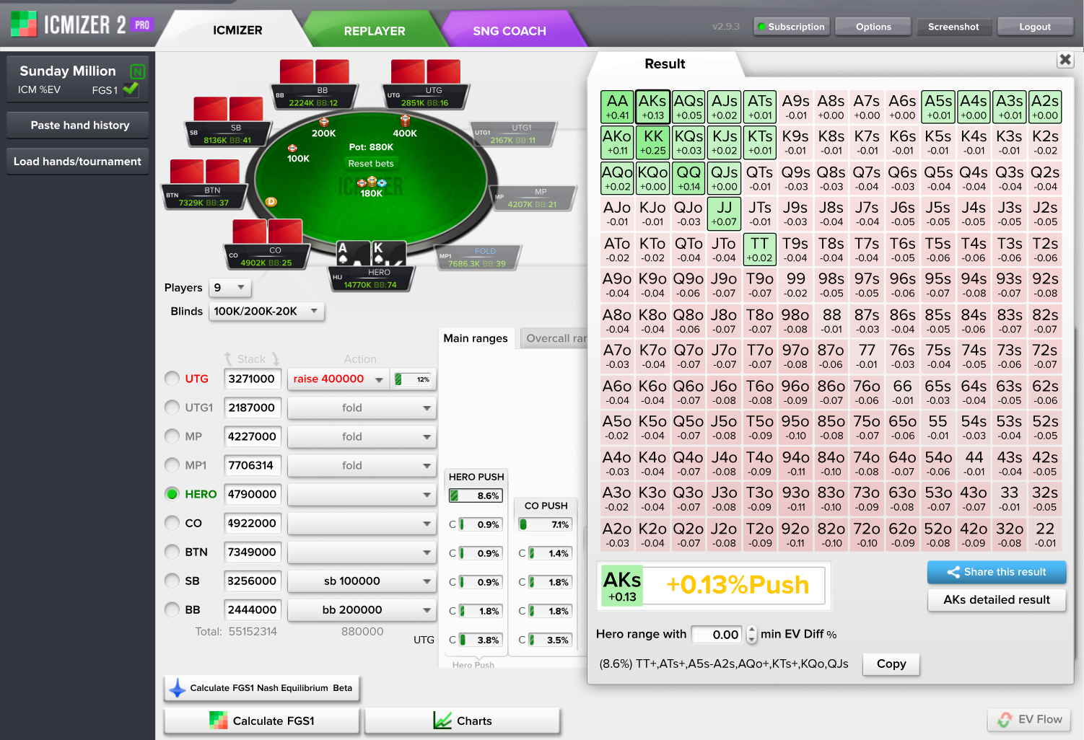Click the first C checkbox under HERO PUSH
Viewport: 1084px width, 740px height.
point(453,524)
